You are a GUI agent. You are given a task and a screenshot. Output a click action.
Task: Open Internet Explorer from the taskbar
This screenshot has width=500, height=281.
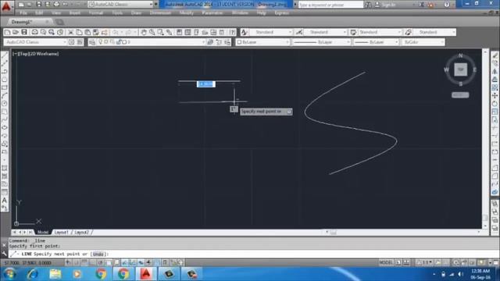tap(32, 274)
